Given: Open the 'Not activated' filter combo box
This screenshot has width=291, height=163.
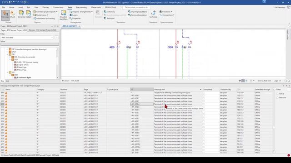Looking at the screenshot, I should pos(27,38).
